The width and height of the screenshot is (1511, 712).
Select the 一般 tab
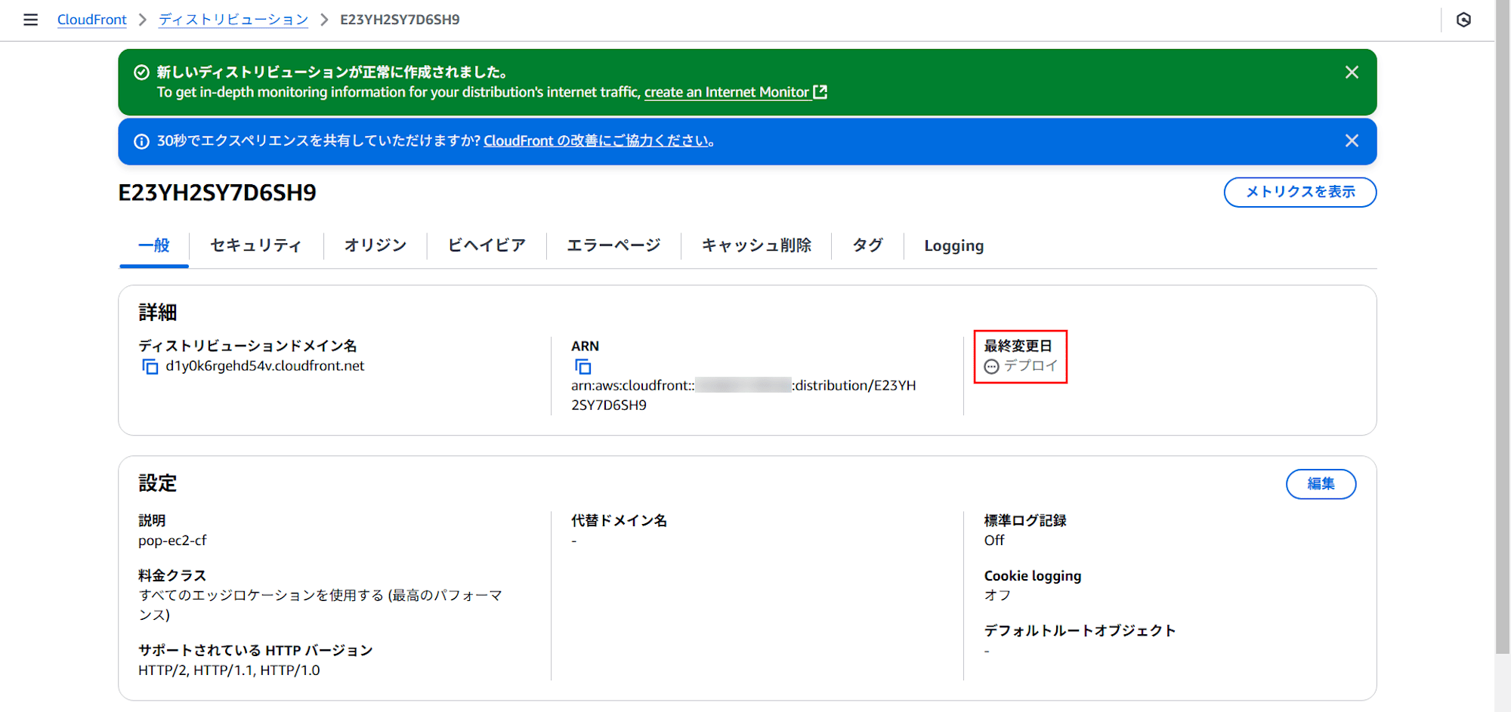click(154, 245)
